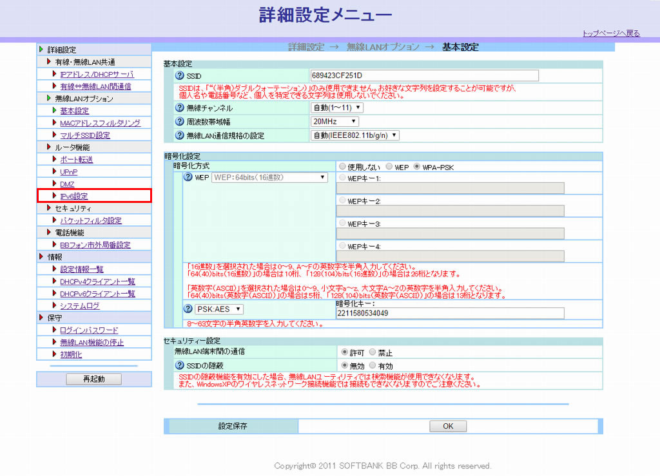The width and height of the screenshot is (660, 476).
Task: Click help icon for 無線LAN通信規格の設定
Action: 180,135
